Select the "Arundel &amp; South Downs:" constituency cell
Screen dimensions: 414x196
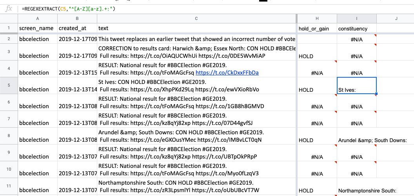click(372, 140)
